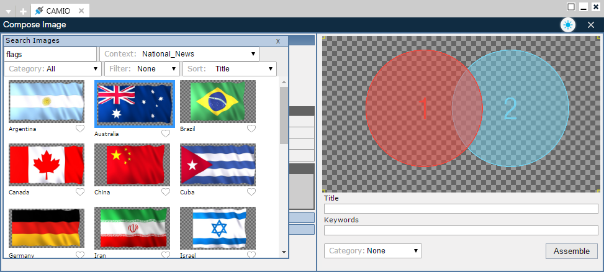Screen dimensions: 604x272
Task: Mark the Brazil flag as favorite
Action: pyautogui.click(x=251, y=129)
